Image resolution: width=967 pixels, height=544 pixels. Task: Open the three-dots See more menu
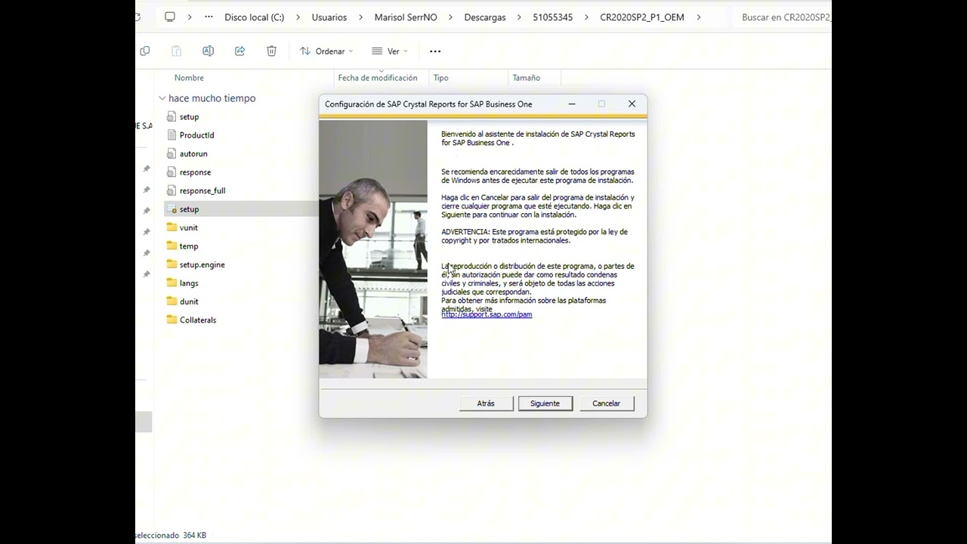coord(435,51)
